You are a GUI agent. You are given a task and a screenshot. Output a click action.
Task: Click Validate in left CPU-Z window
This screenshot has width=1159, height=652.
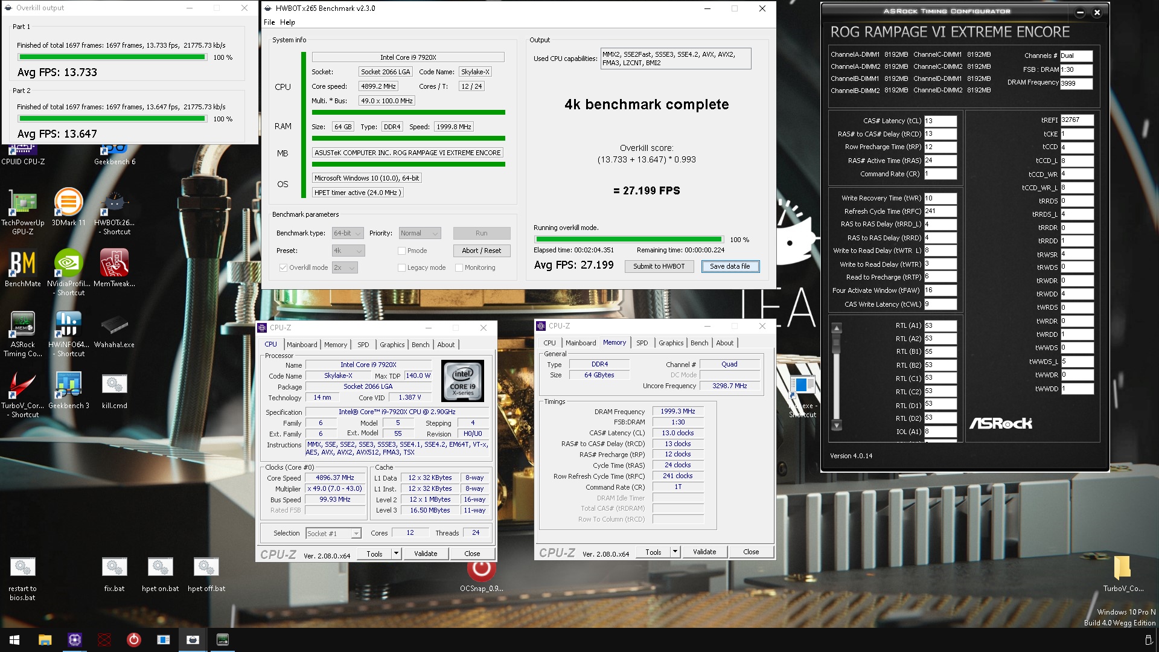[x=426, y=554]
